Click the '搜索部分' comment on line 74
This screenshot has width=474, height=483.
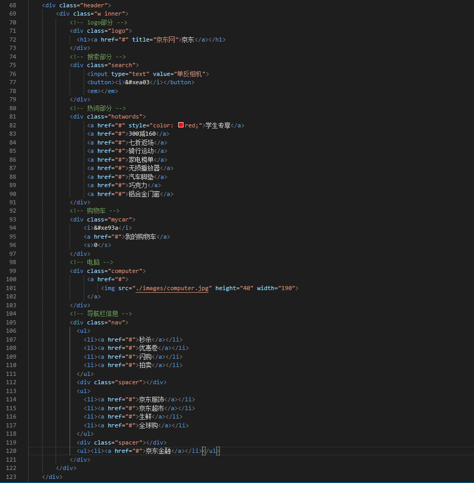(98, 57)
